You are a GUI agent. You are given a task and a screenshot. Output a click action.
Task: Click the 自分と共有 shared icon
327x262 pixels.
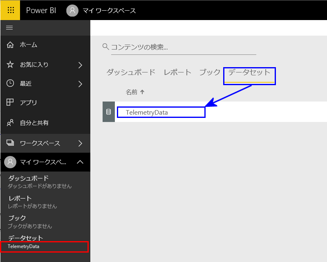(x=11, y=123)
